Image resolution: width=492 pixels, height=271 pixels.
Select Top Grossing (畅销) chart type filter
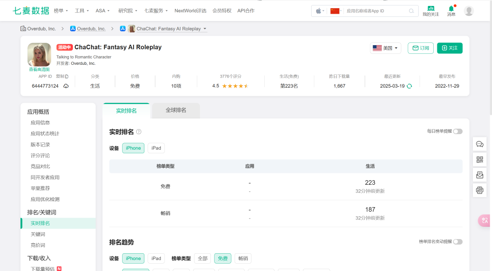[x=243, y=258]
